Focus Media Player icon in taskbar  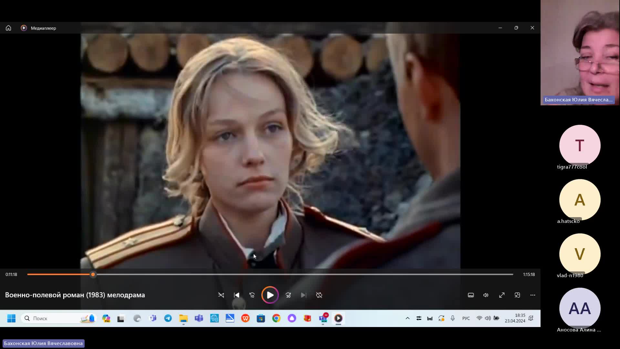pyautogui.click(x=338, y=319)
